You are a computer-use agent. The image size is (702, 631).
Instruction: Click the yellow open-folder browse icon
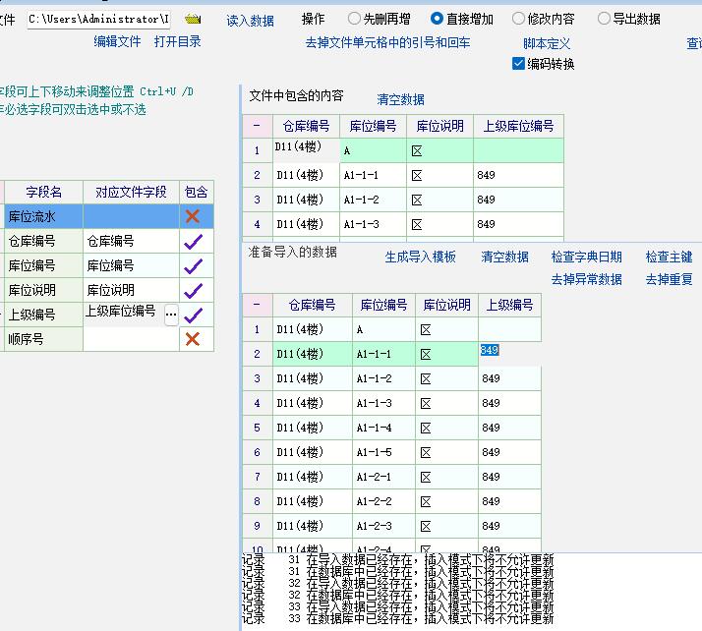[x=193, y=19]
